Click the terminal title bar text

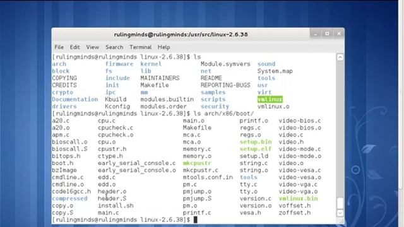181,34
